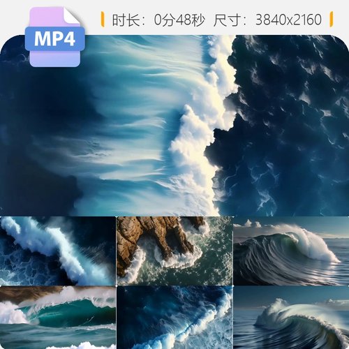The image size is (349, 349).
Task: Open the curling dark wave thumbnail
Action: 291,251
